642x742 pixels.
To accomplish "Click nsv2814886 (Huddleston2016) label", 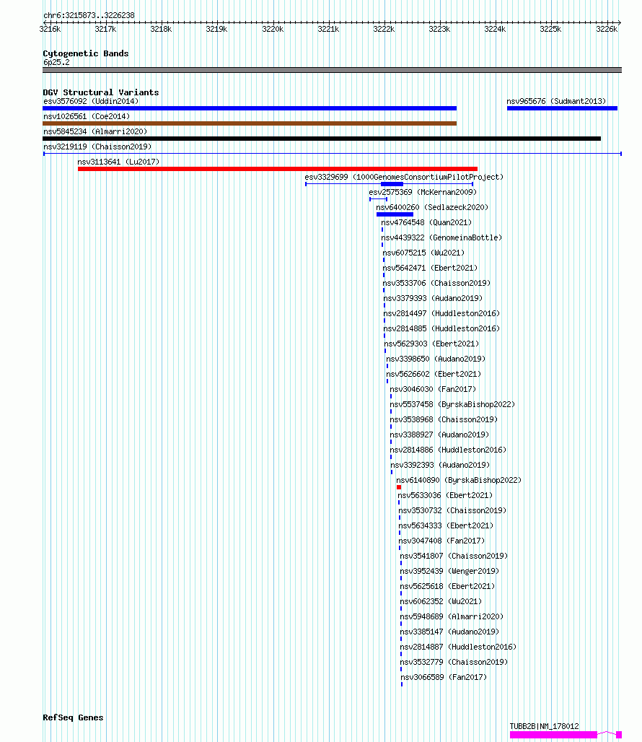I will click(x=448, y=450).
